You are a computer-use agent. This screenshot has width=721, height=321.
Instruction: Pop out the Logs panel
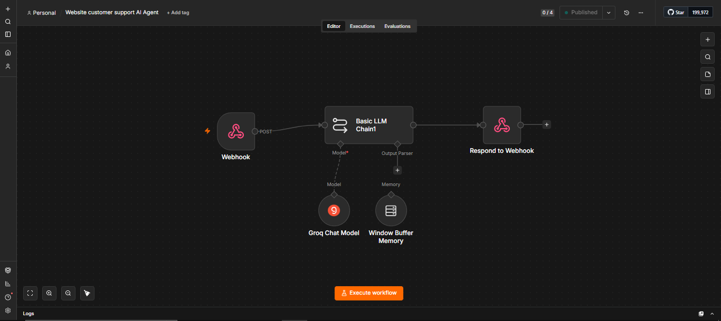tap(701, 314)
